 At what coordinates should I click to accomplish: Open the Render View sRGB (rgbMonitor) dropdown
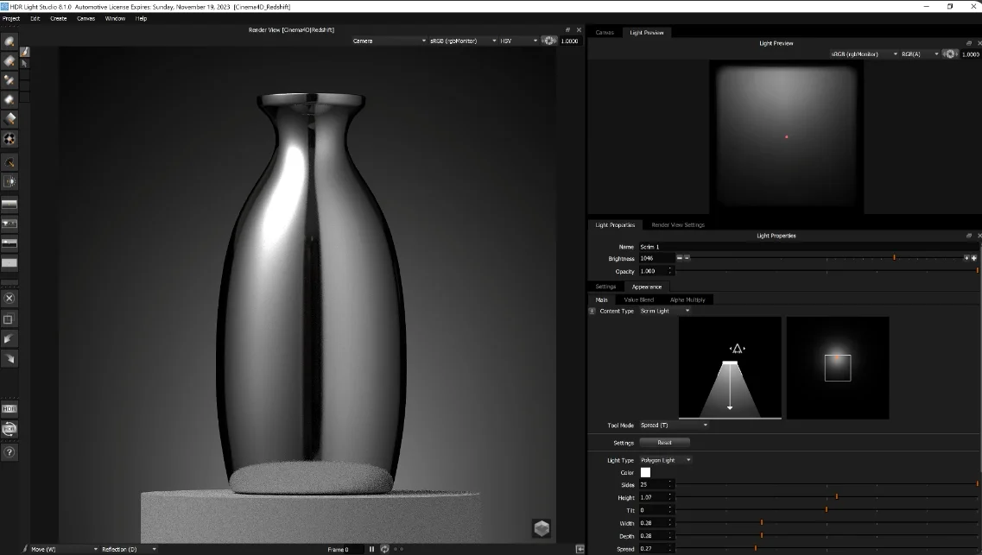point(463,41)
